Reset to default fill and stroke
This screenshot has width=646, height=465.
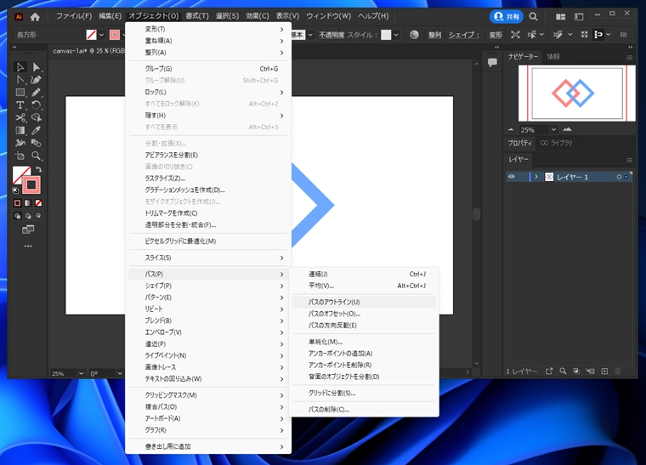click(15, 190)
